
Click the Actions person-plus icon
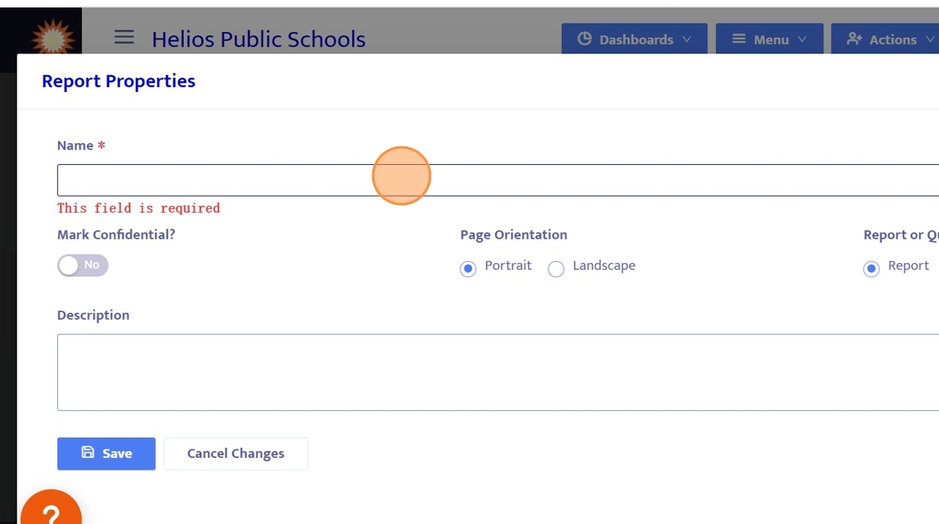(854, 39)
